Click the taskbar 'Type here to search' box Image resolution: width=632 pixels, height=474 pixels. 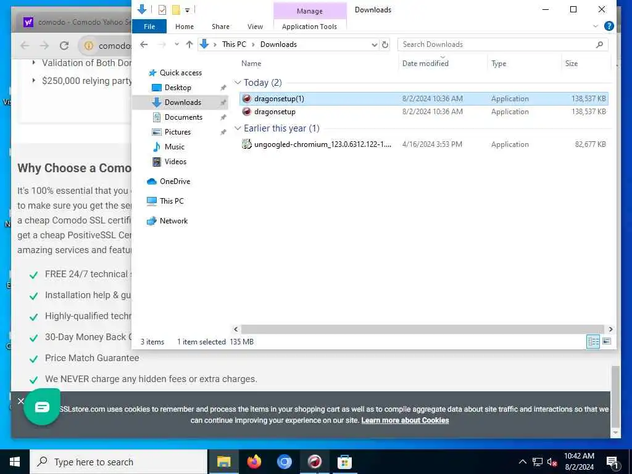tap(118, 462)
